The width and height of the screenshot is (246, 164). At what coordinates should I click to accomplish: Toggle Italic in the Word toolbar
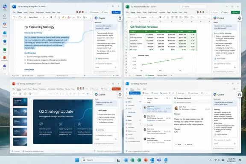point(55,17)
